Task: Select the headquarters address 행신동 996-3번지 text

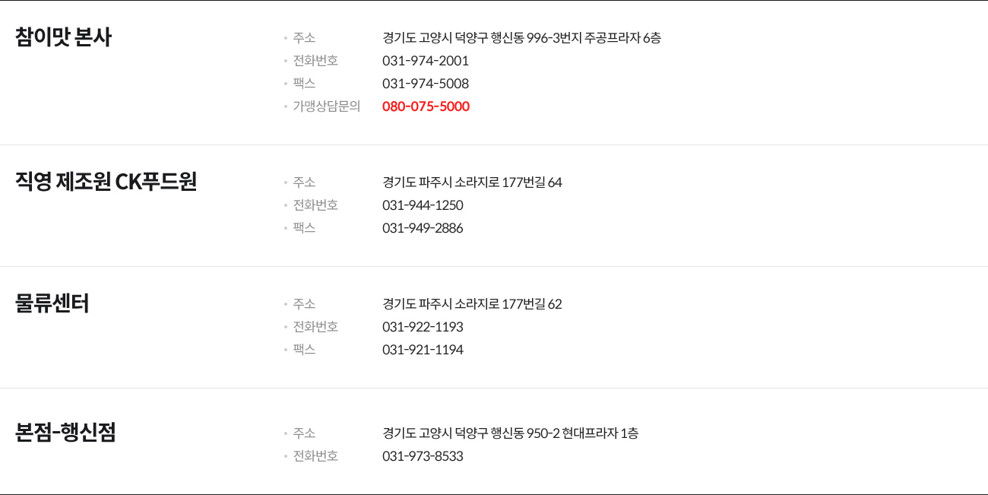Action: click(537, 37)
